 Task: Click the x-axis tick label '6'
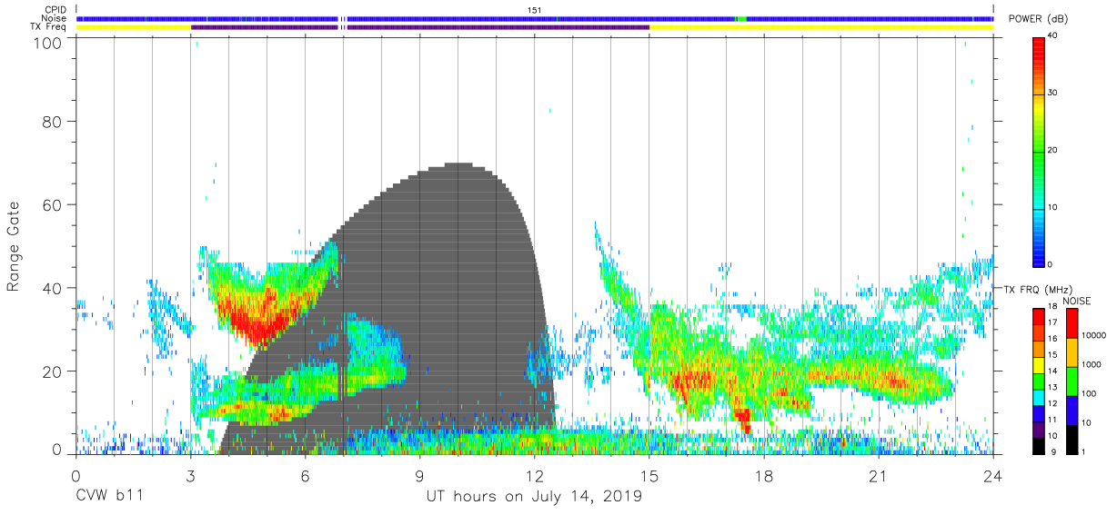pos(305,475)
